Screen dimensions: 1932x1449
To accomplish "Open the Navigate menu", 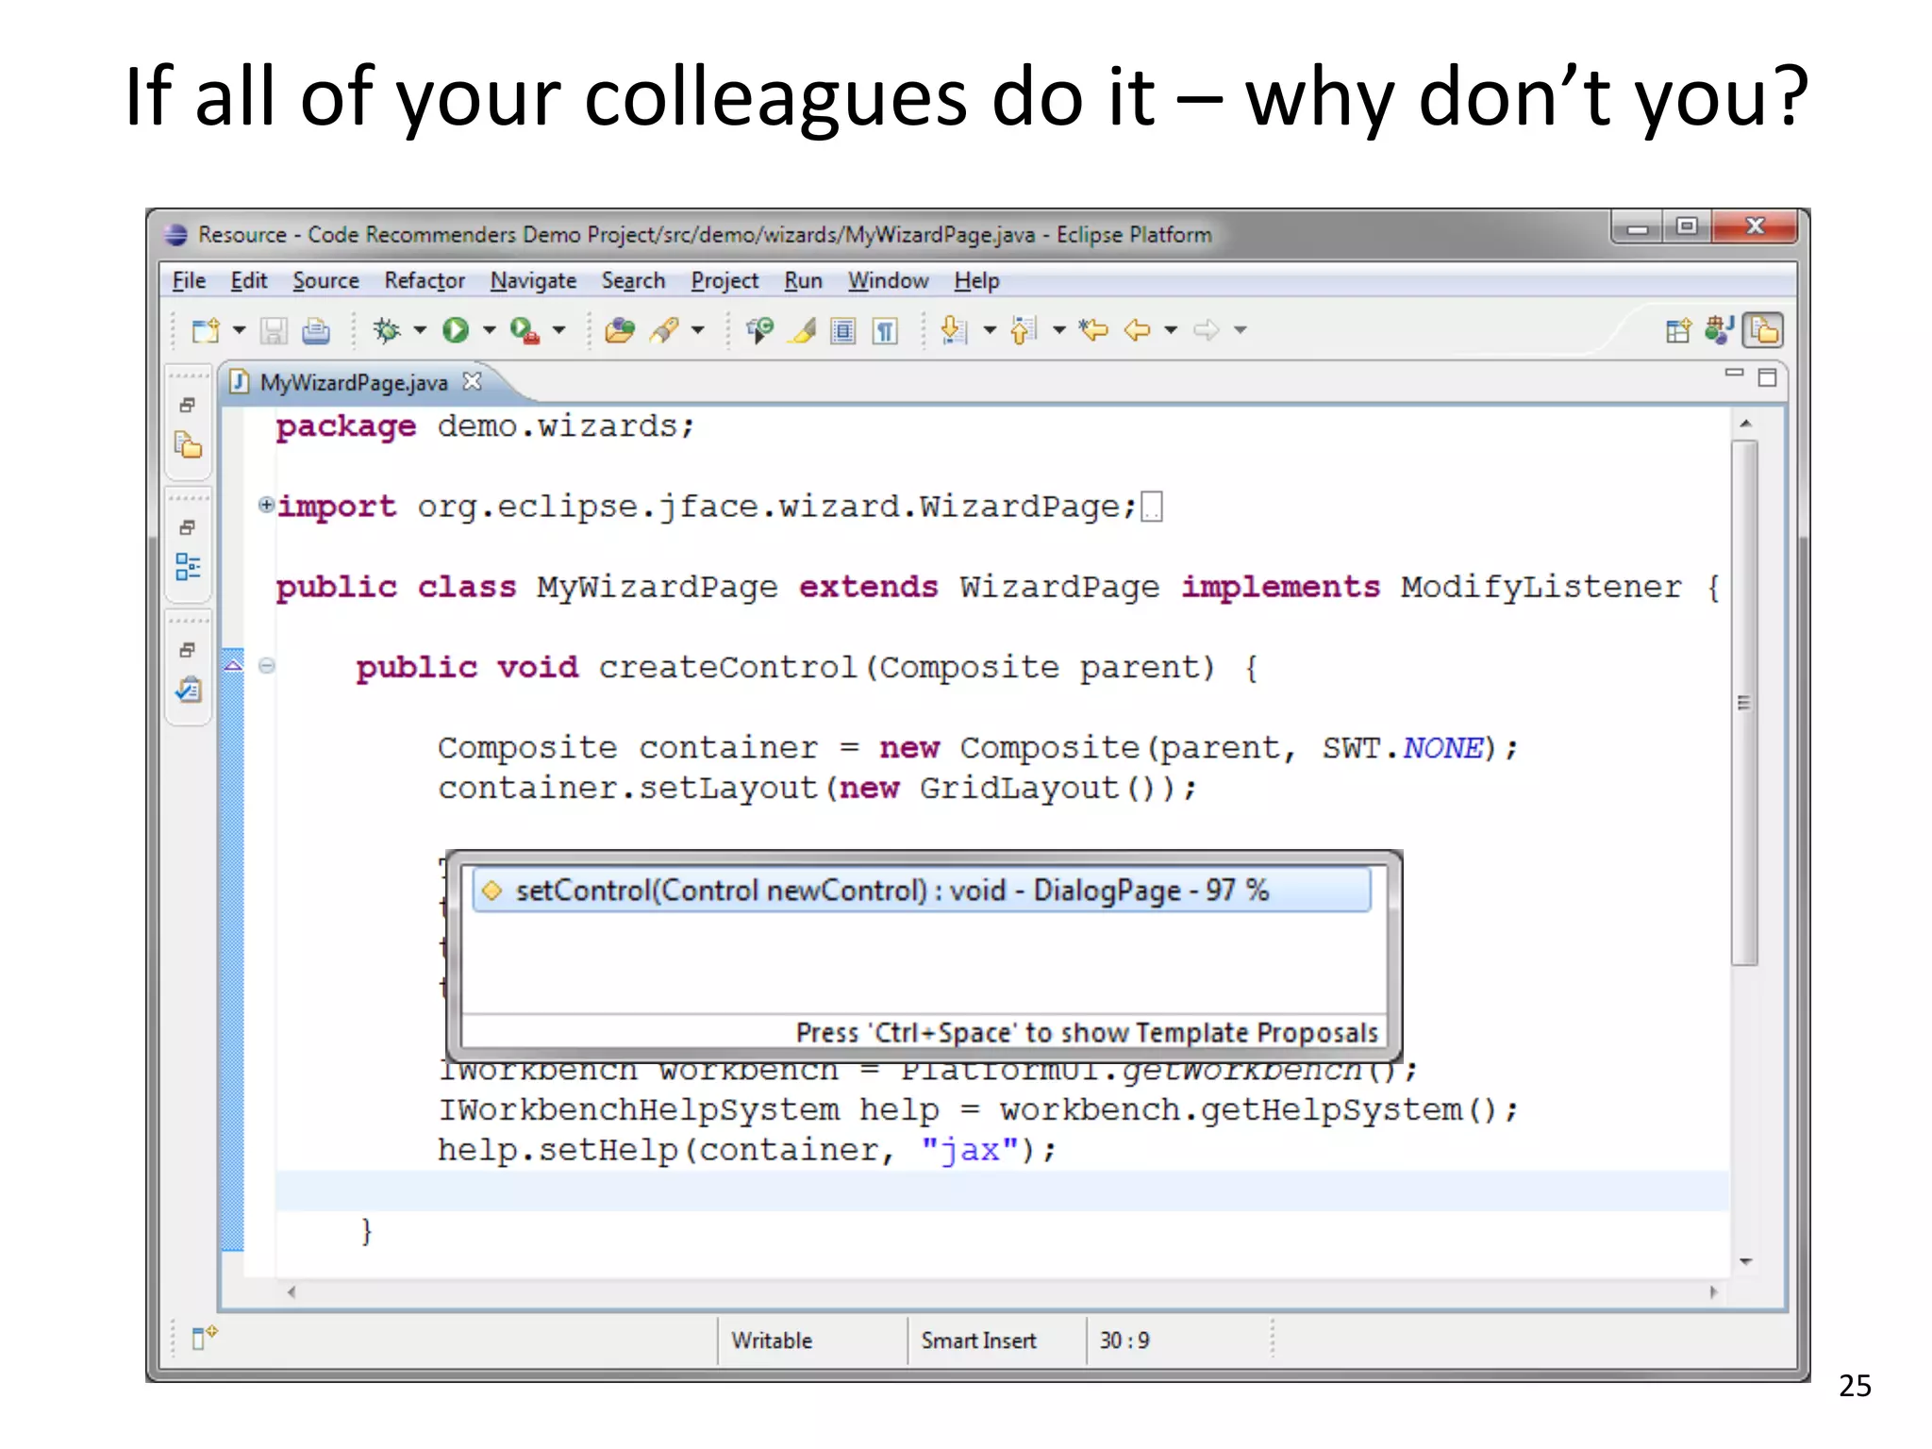I will click(533, 281).
